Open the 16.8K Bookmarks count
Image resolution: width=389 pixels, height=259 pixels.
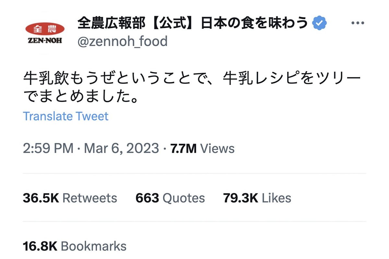tap(75, 246)
